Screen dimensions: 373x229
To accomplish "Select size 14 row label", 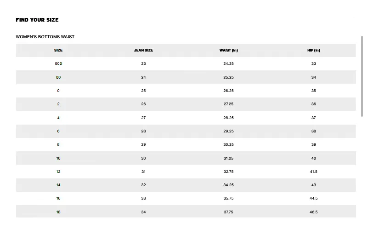I will point(58,185).
